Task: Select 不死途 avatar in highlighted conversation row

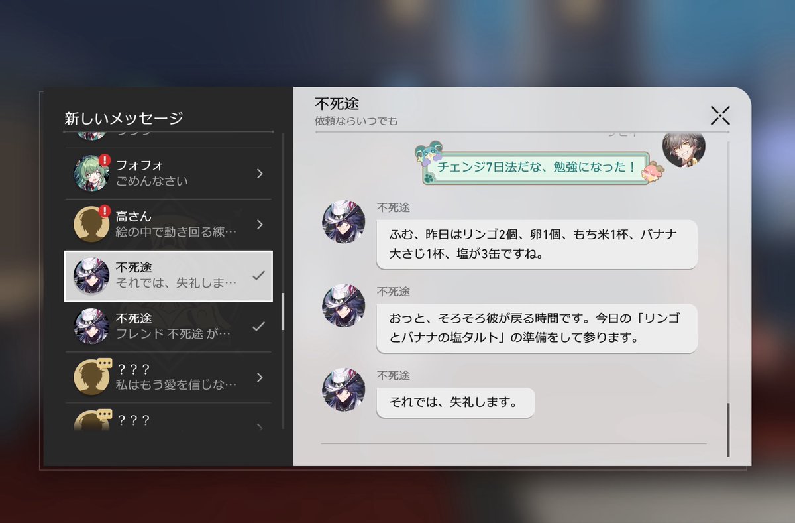Action: click(x=91, y=276)
